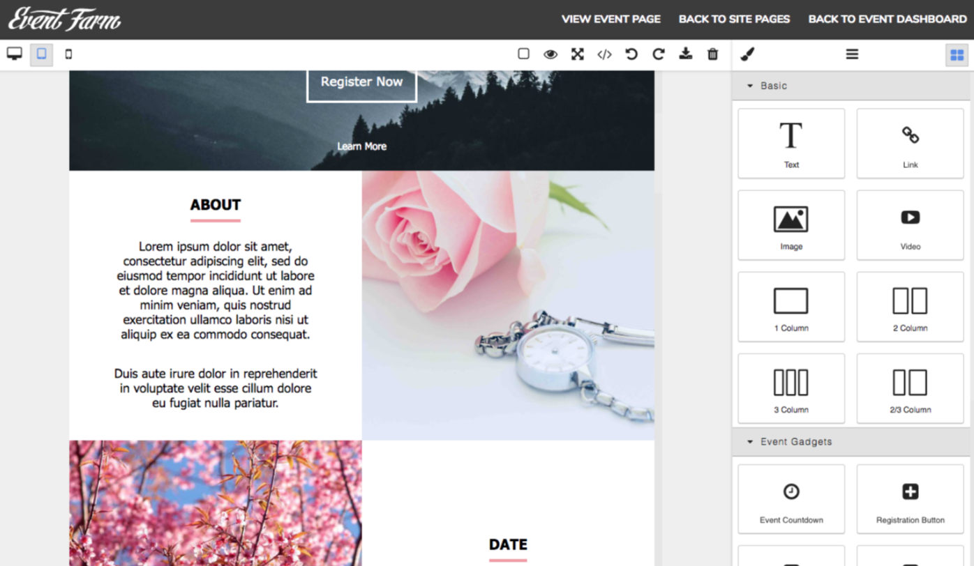Select the Lorem ipsum paragraph
974x566 pixels.
[216, 291]
